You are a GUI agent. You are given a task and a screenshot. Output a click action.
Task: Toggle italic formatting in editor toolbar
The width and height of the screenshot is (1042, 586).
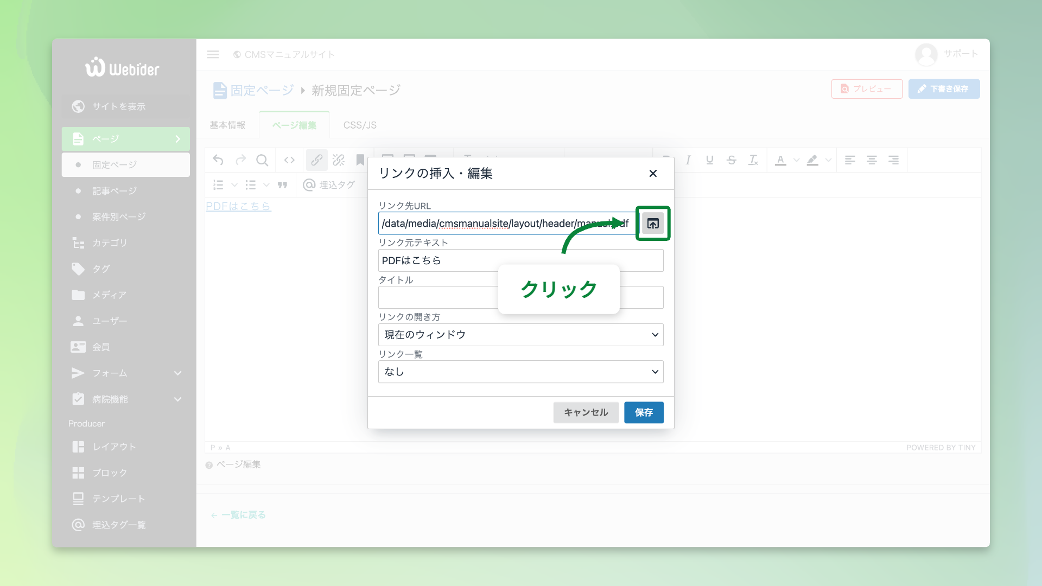pyautogui.click(x=688, y=160)
